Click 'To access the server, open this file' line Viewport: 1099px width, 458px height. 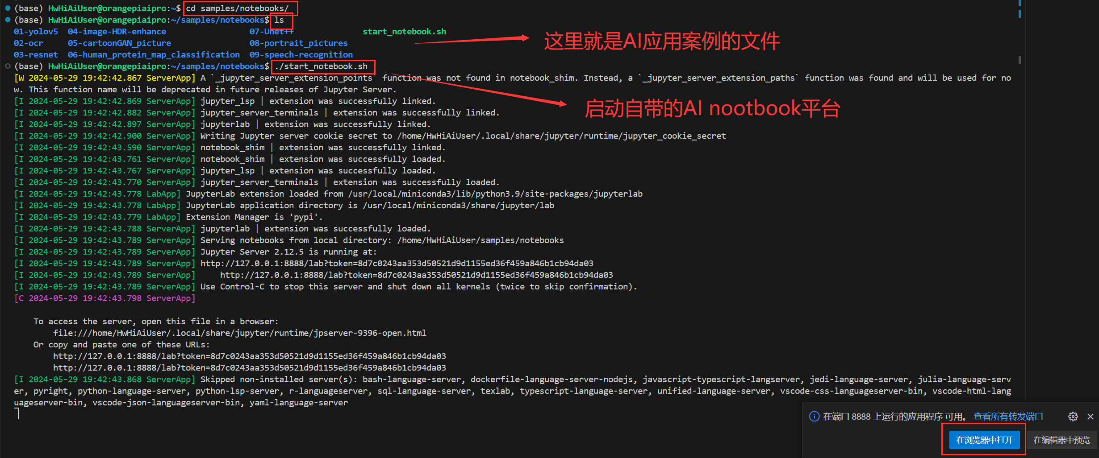click(x=156, y=322)
